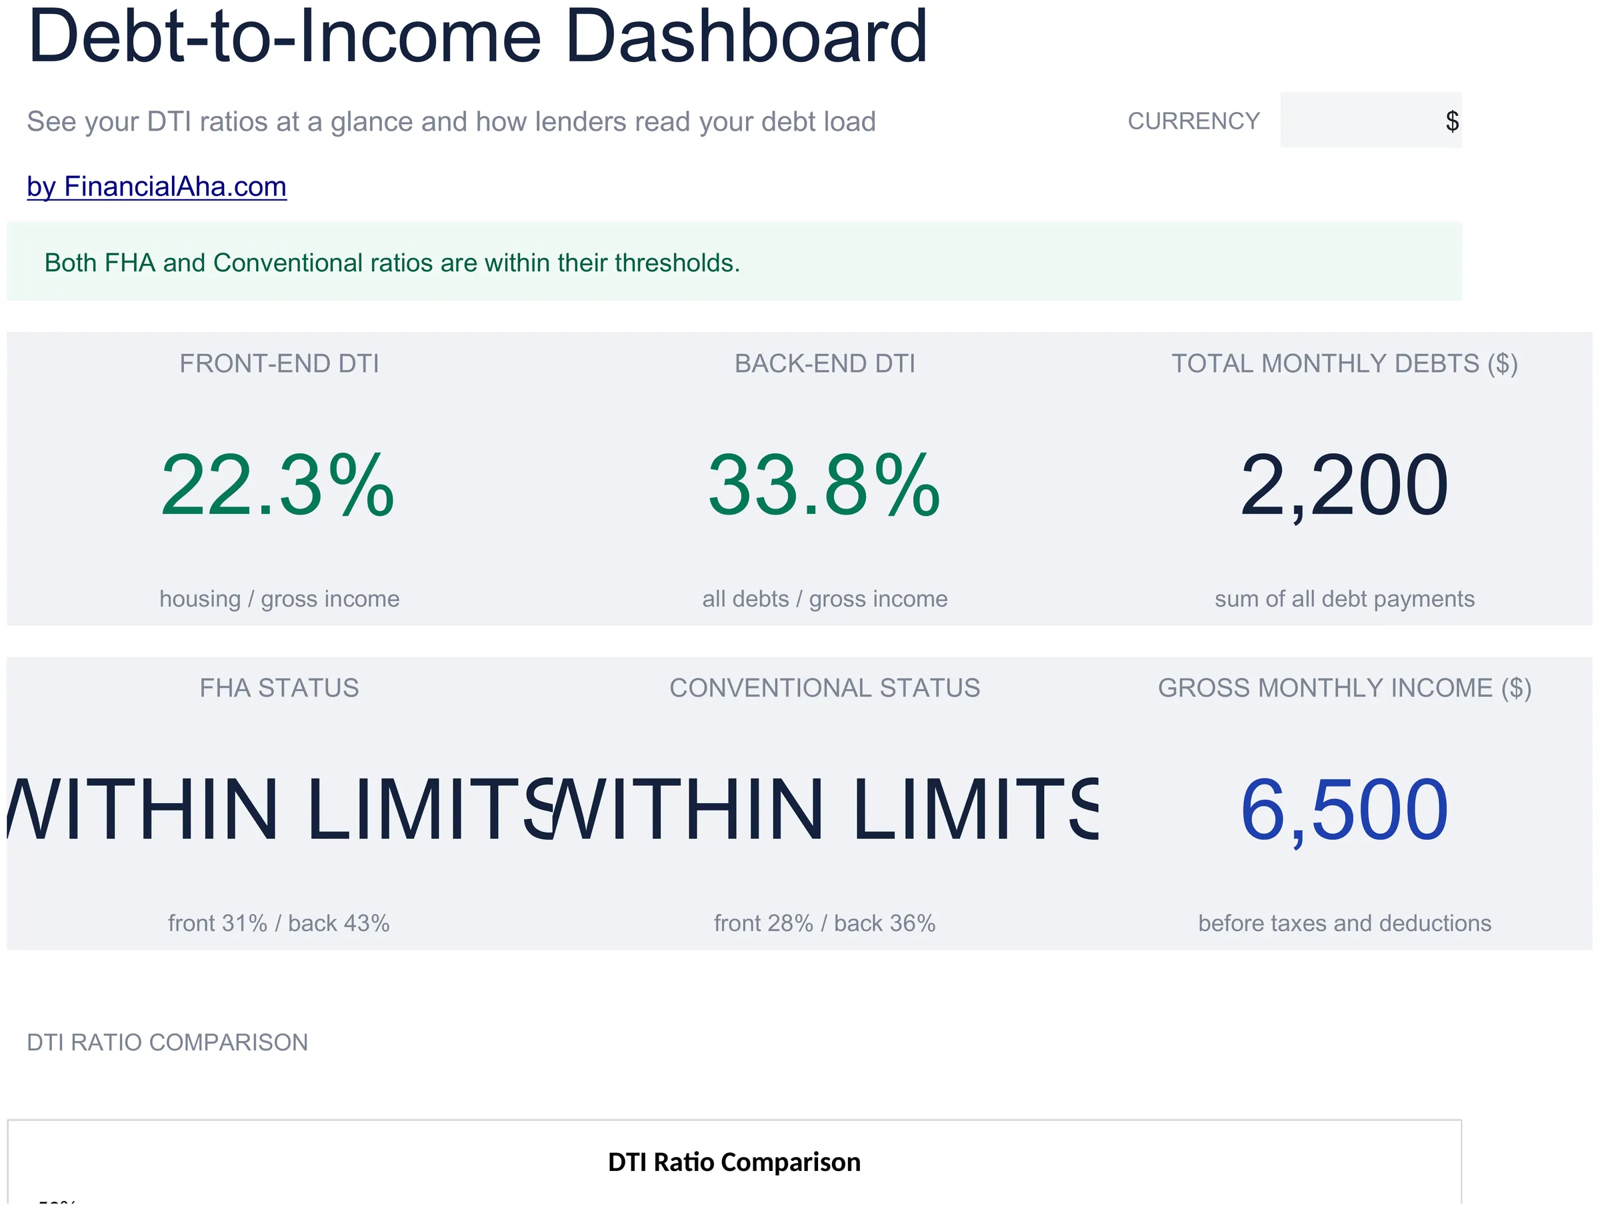Viewport: 1600px width, 1211px height.
Task: Click the Conventional WITHIN LIMITS status value
Action: [x=825, y=809]
